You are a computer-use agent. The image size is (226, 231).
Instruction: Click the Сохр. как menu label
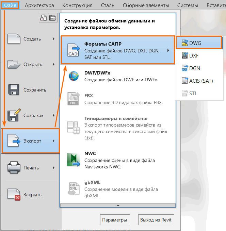[x=34, y=116]
